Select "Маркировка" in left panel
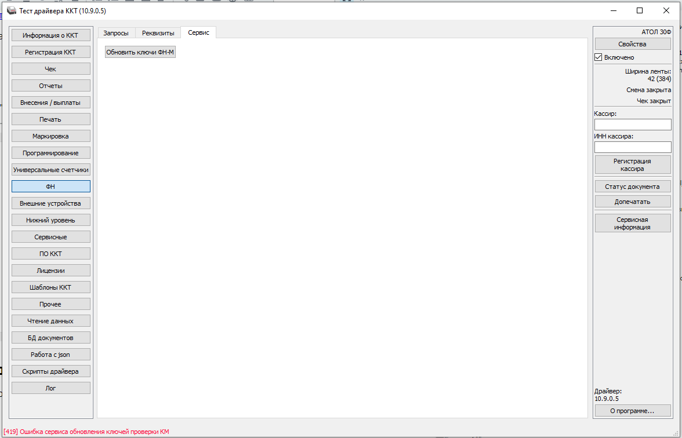 (51, 136)
